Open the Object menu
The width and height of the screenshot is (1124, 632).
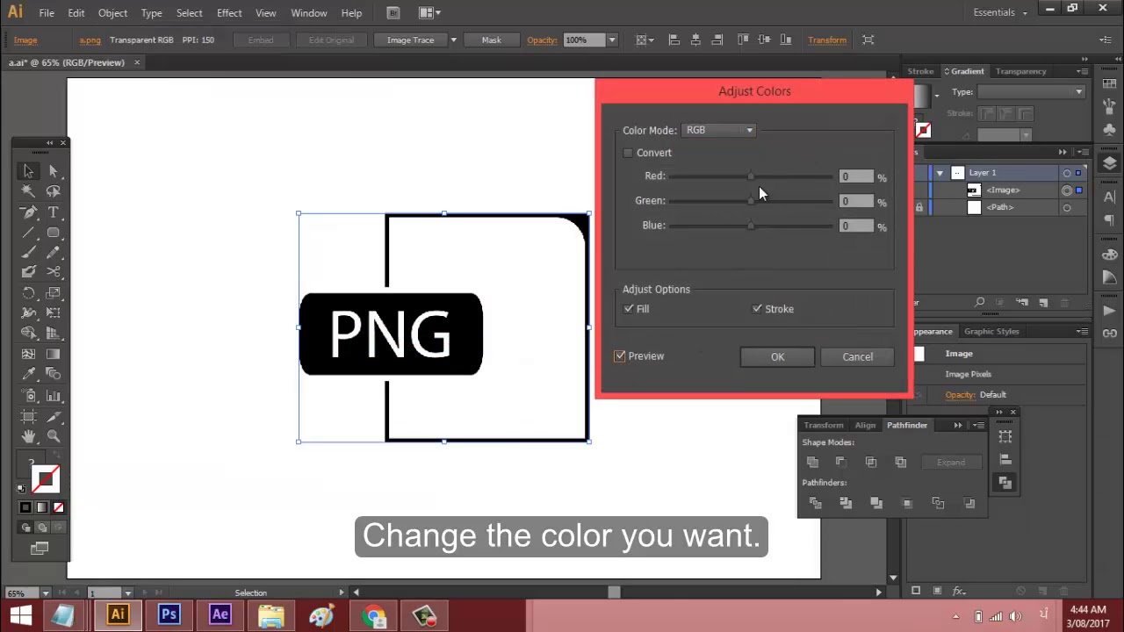click(112, 12)
